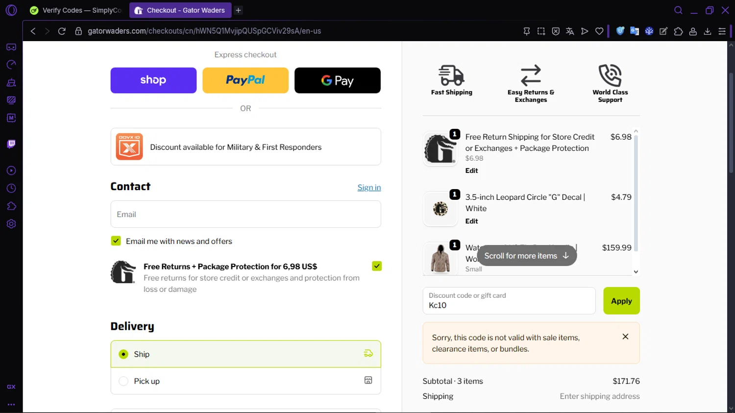735x413 pixels.
Task: Uncheck Email me with news and offers
Action: (116, 241)
